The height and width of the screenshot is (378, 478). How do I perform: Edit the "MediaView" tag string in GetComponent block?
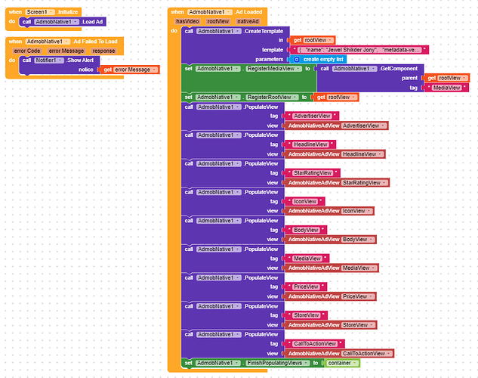tap(446, 88)
